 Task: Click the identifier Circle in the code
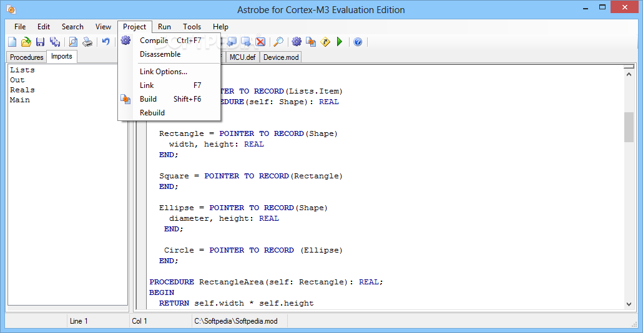(x=179, y=250)
